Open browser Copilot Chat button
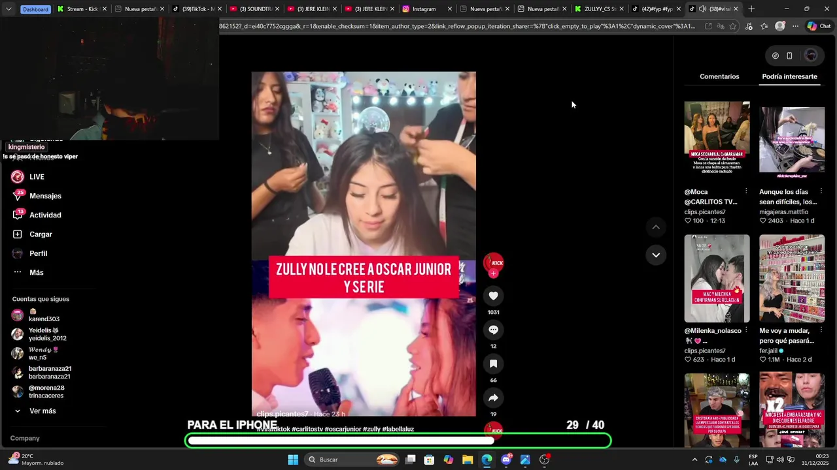837x470 pixels. click(x=818, y=26)
